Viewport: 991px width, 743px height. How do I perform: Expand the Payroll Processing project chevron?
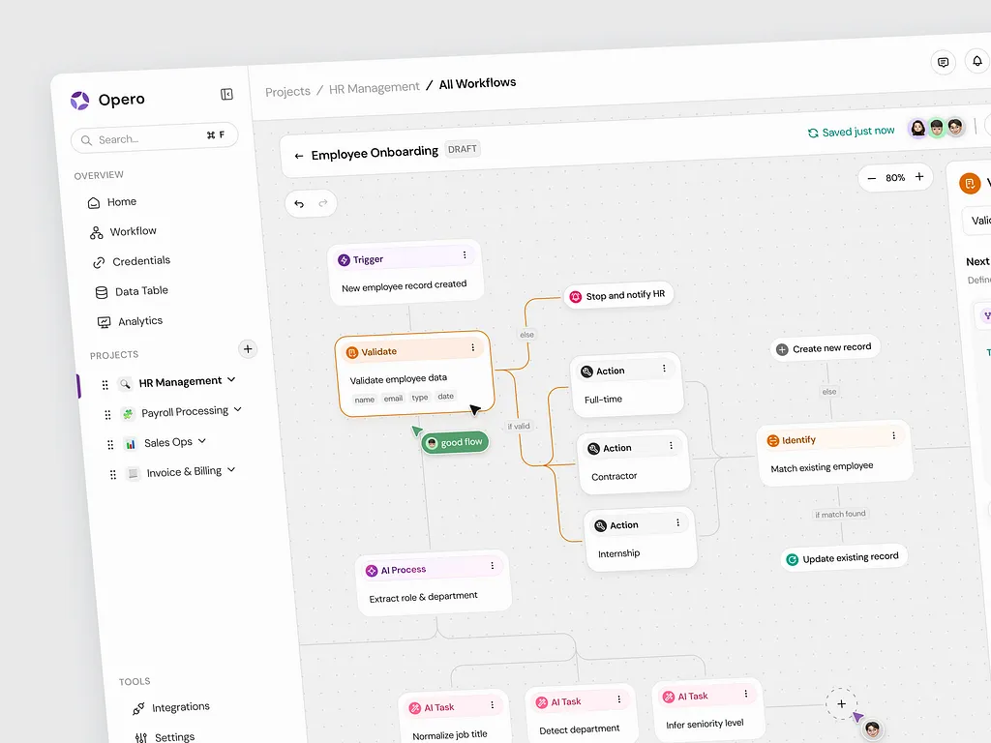pyautogui.click(x=238, y=409)
